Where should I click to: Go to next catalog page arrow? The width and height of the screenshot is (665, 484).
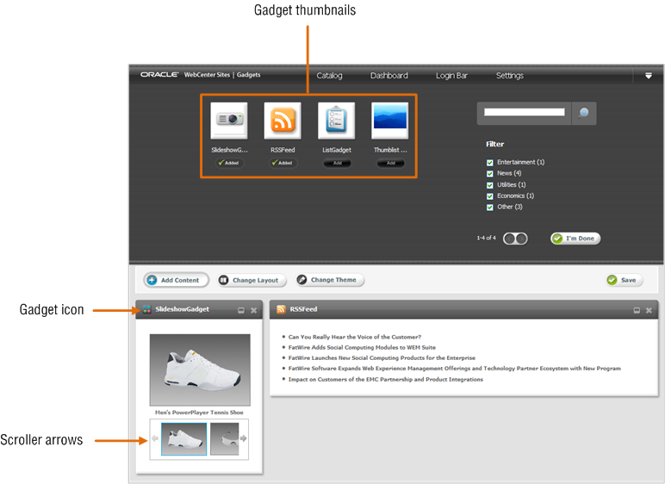(521, 239)
